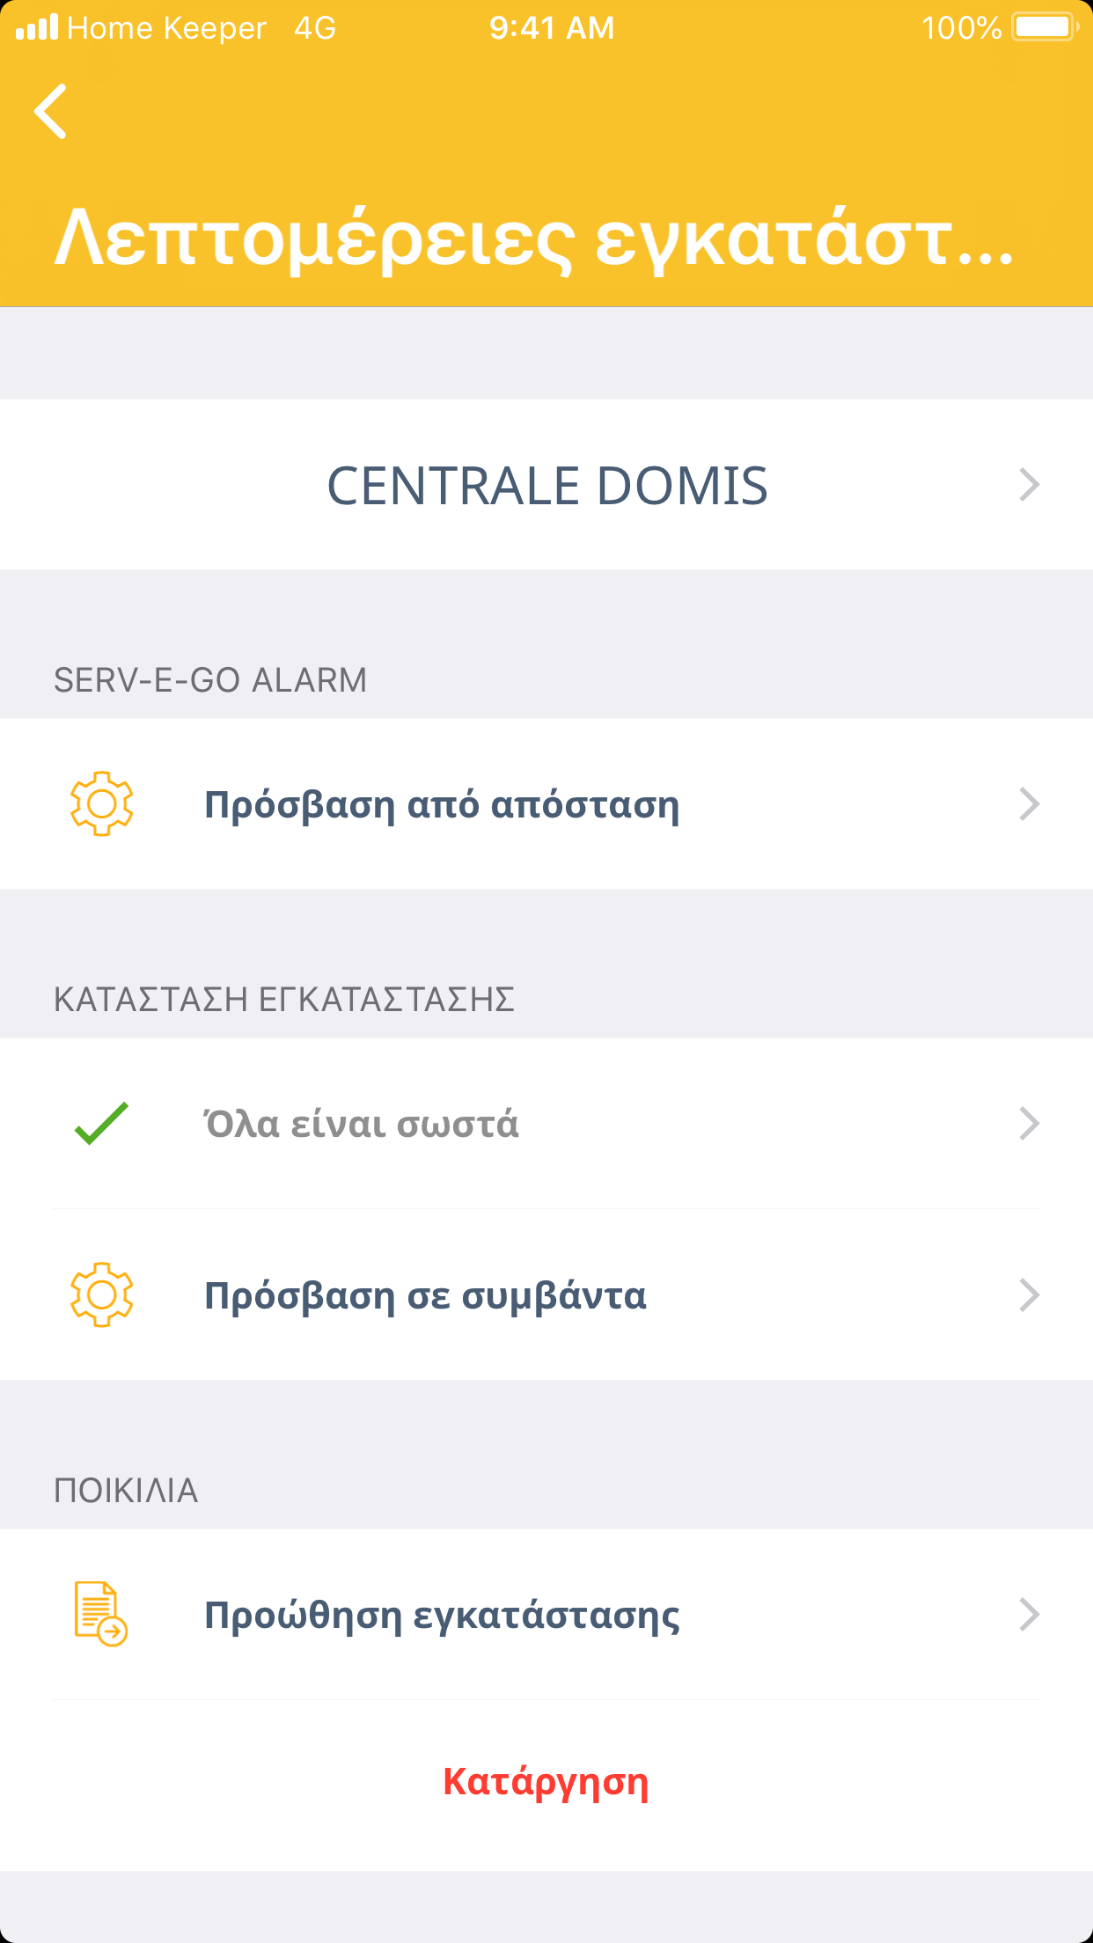Open chevron for Πρόσβαση από απόσταση
The width and height of the screenshot is (1093, 1943).
click(1029, 804)
